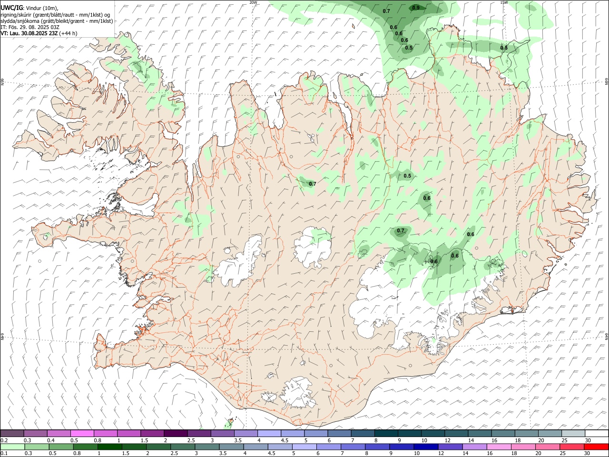This screenshot has width=609, height=457.
Task: Click the darkest green swatch starting at 1 on the rain scale
Action: click(109, 447)
